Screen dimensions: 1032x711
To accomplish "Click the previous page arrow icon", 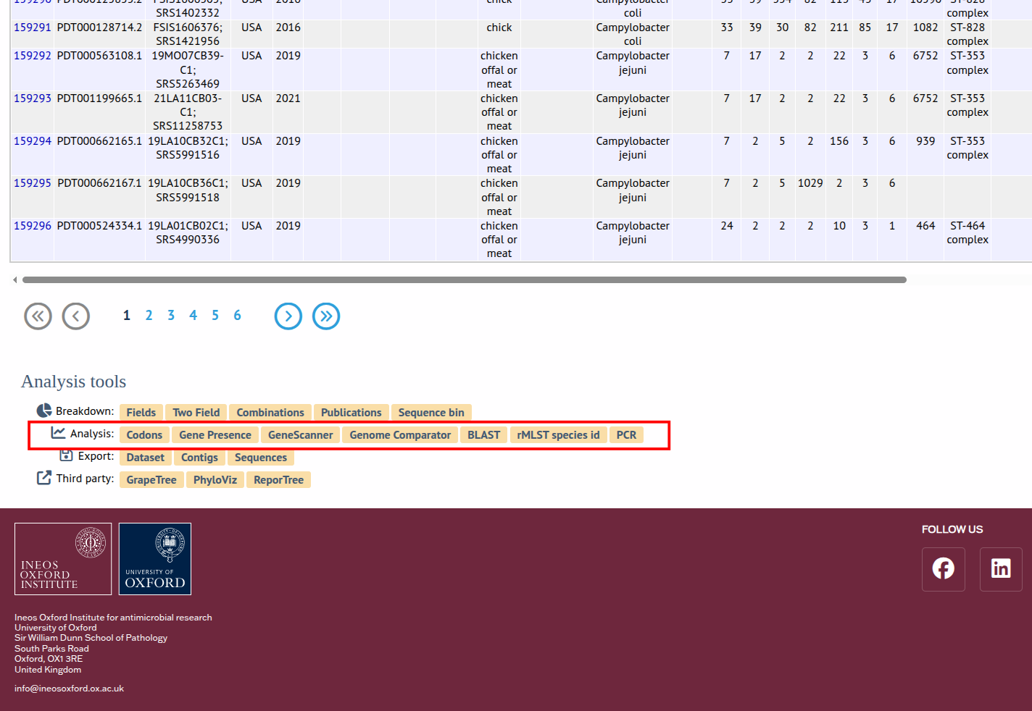I will 76,316.
